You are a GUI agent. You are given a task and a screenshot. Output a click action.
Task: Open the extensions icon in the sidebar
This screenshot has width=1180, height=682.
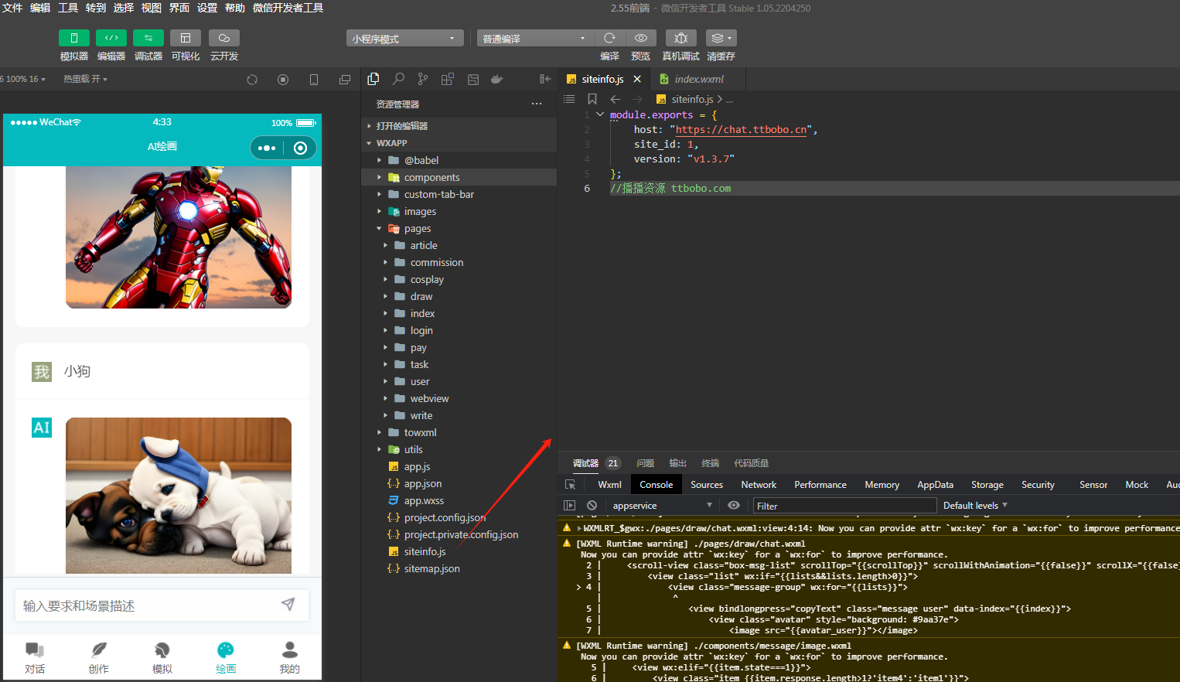(448, 79)
